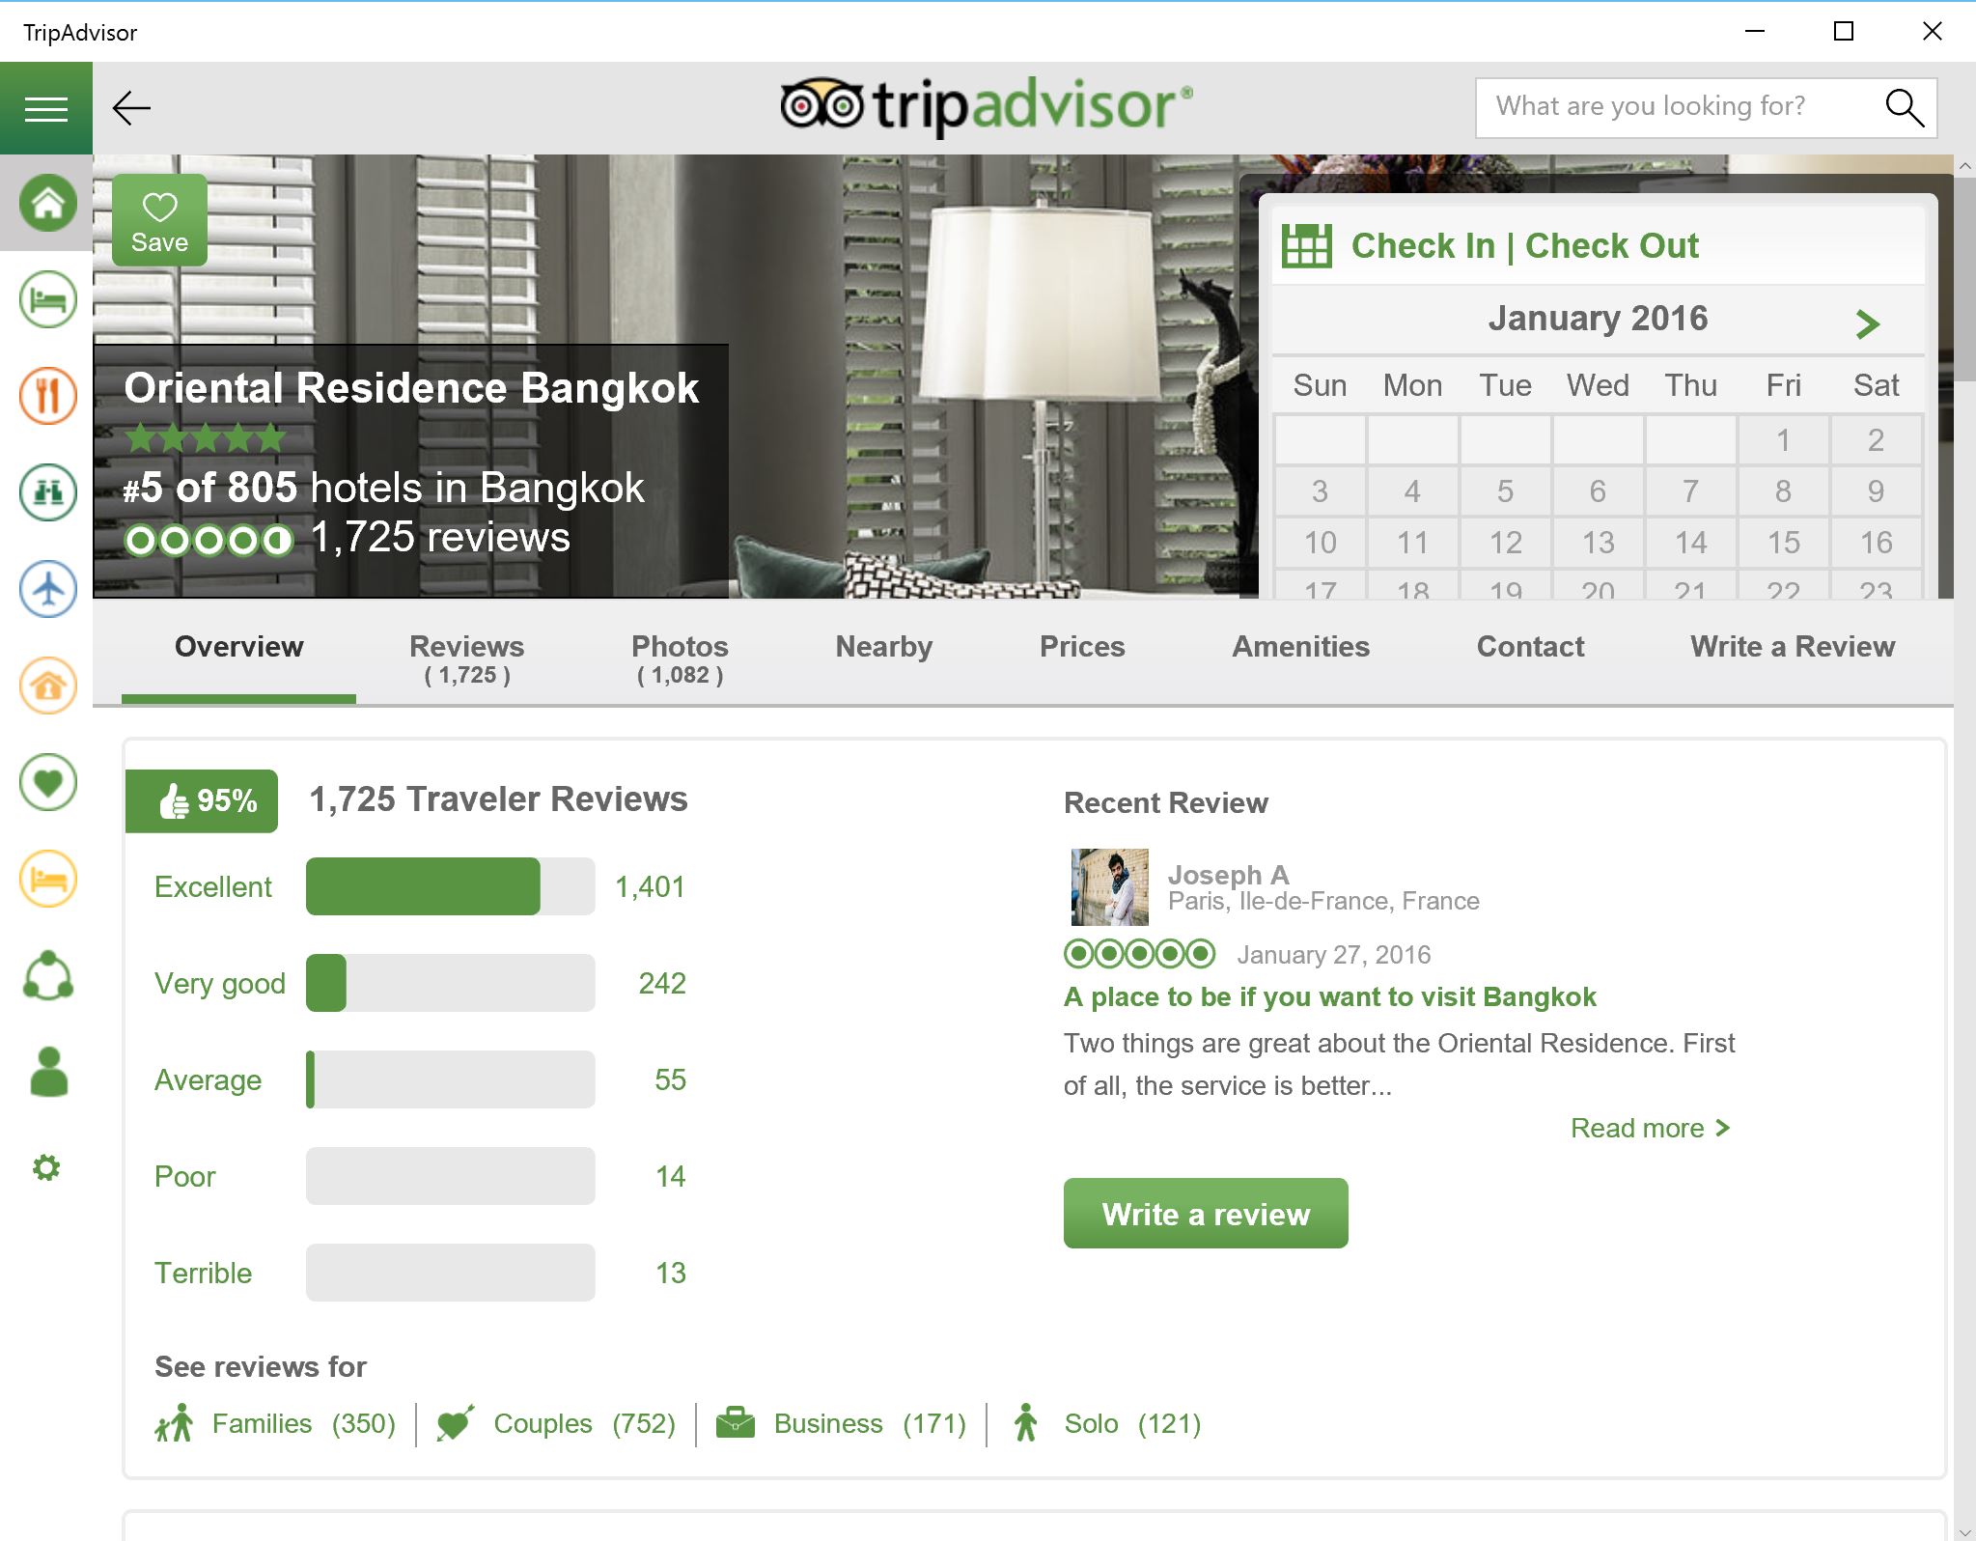The width and height of the screenshot is (1976, 1541).
Task: Open the Write a Review tab
Action: [1793, 647]
